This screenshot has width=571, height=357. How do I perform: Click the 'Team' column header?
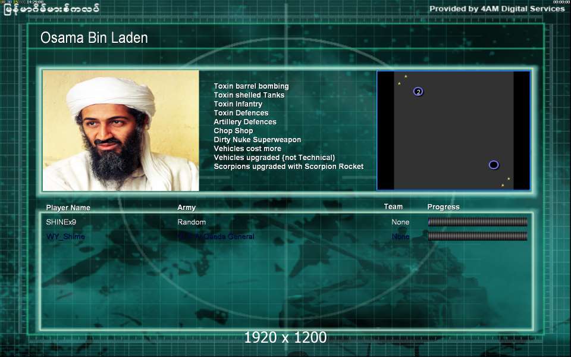393,206
